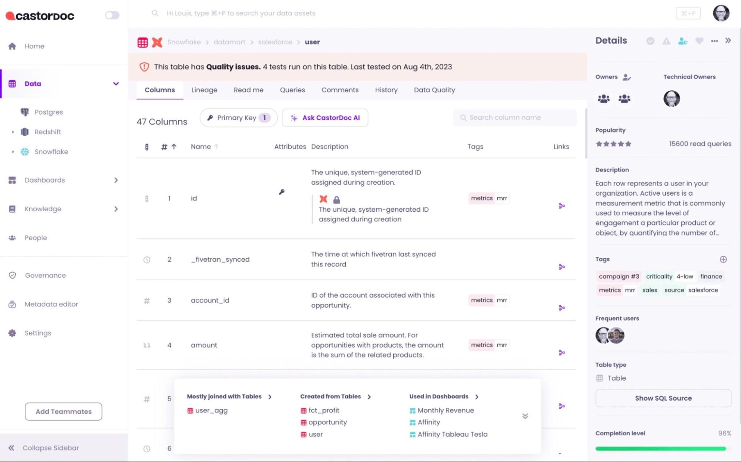Sort columns by Name

205,147
